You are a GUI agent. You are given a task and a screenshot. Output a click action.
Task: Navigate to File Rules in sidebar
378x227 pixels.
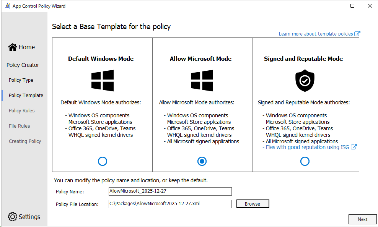point(20,126)
